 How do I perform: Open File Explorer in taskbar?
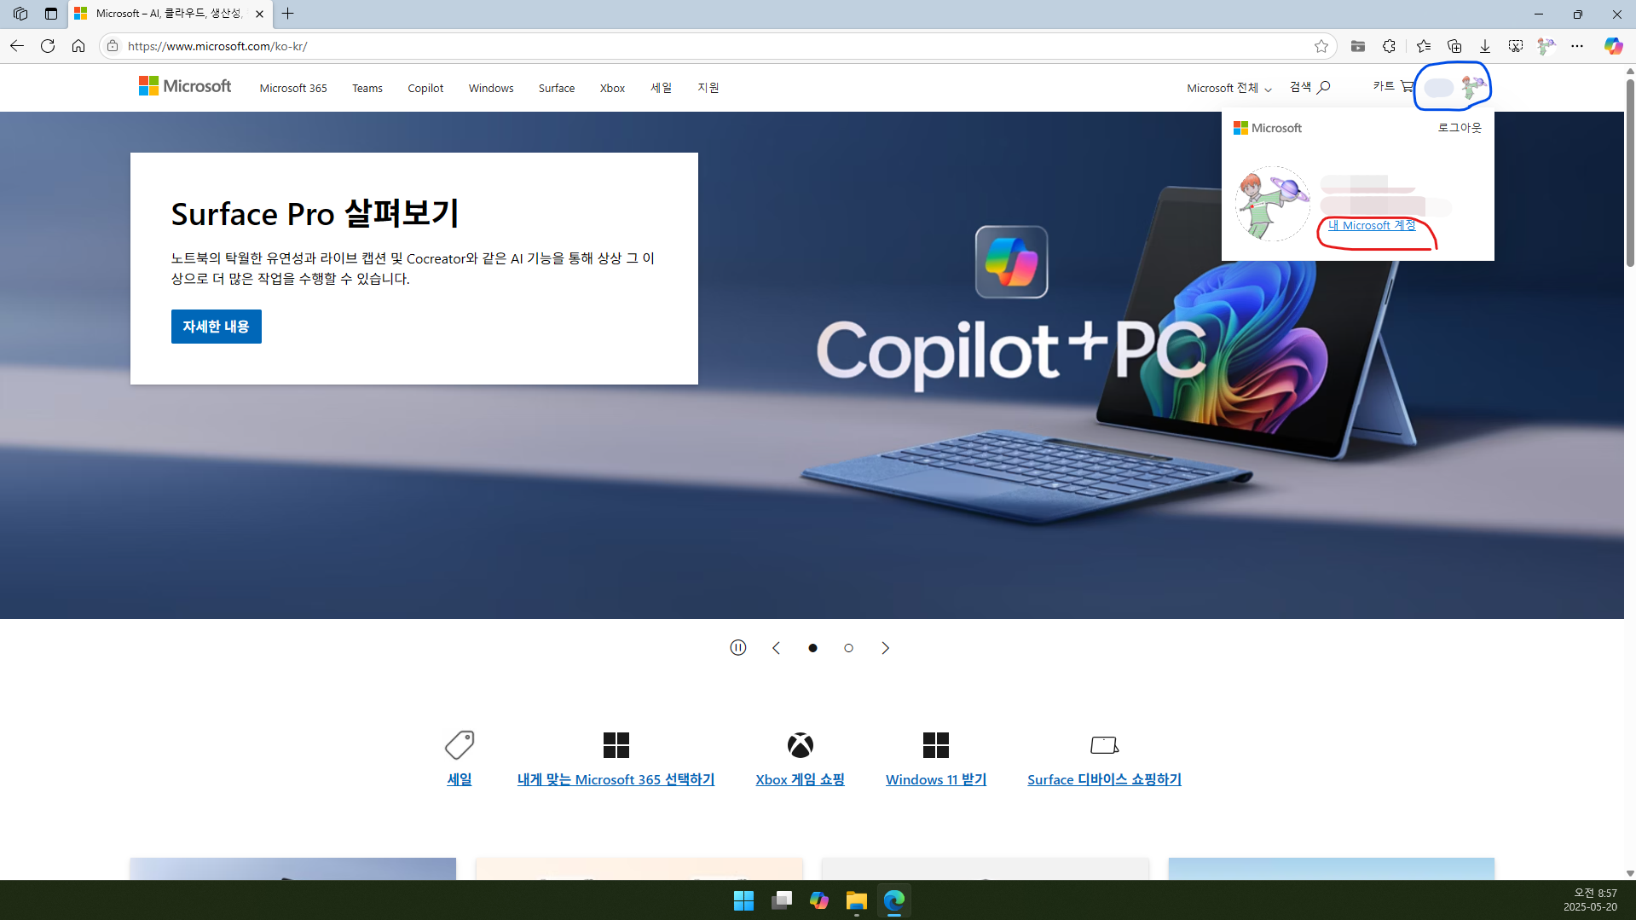click(x=857, y=900)
